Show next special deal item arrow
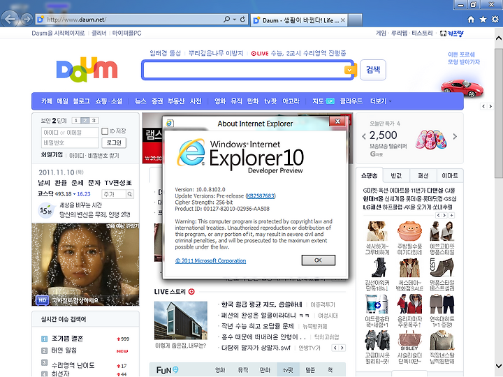This screenshot has width=503, height=377. click(455, 136)
